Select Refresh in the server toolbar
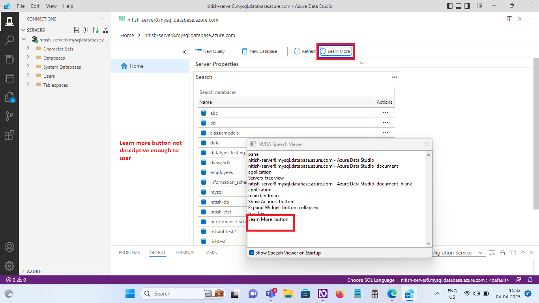The height and width of the screenshot is (303, 539). point(305,51)
